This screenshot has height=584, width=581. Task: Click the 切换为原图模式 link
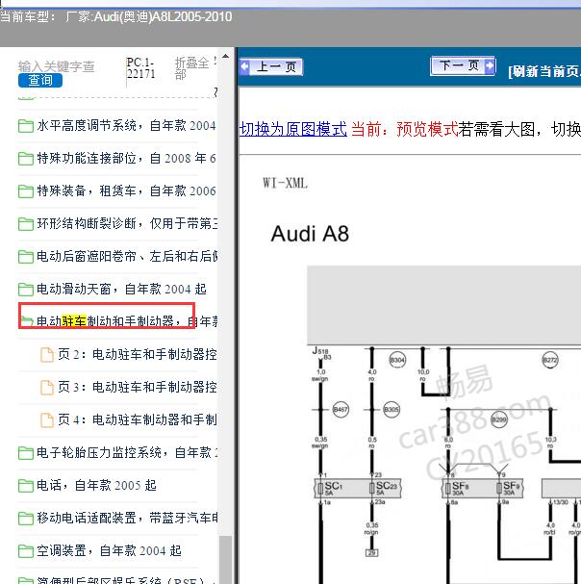click(x=292, y=129)
